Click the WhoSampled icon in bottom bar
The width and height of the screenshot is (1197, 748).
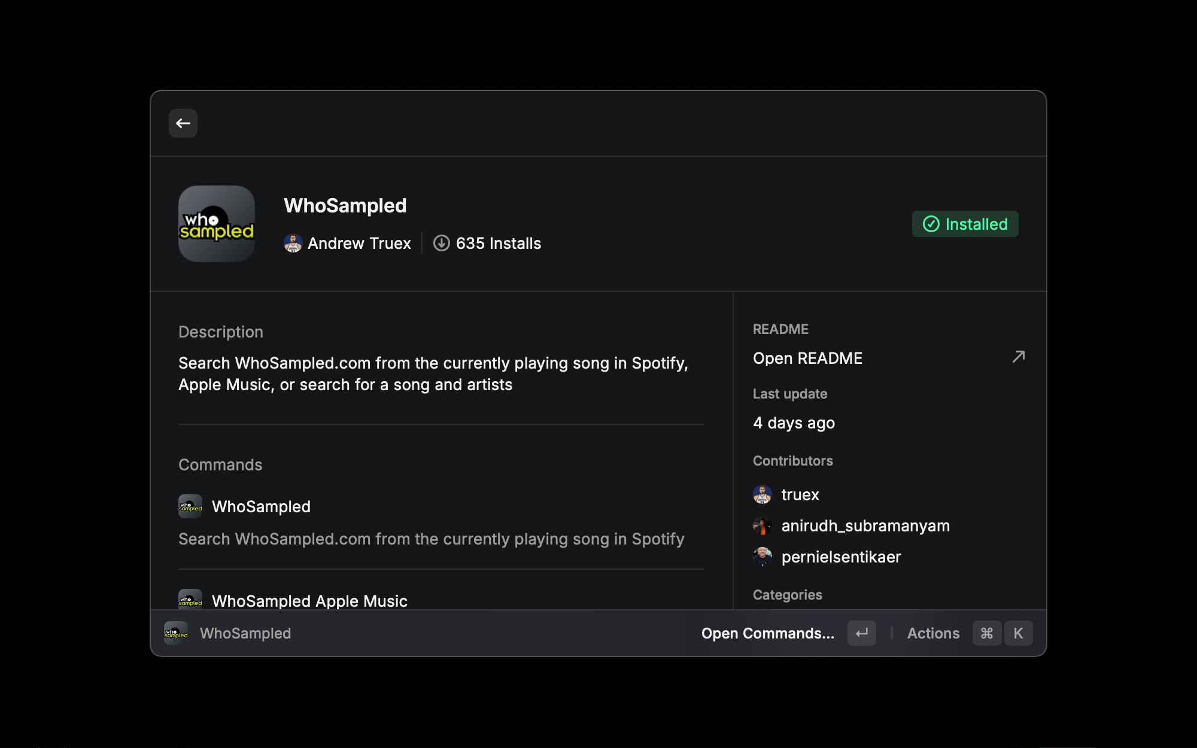click(176, 633)
